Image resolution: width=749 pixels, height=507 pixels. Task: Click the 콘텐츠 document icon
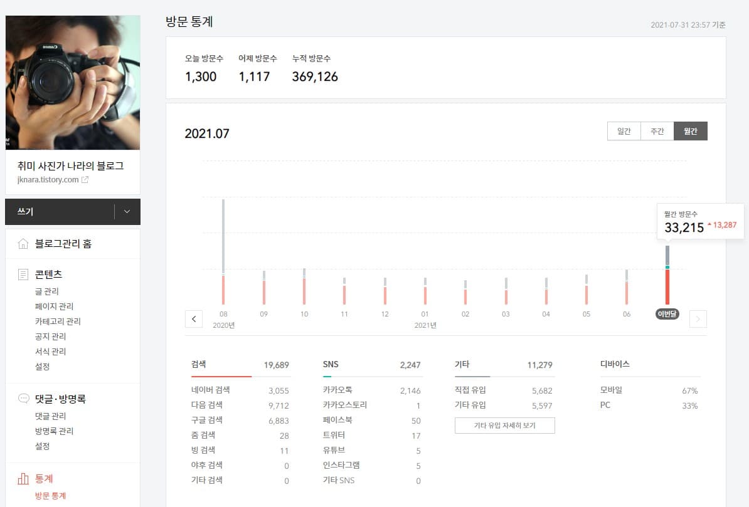23,274
